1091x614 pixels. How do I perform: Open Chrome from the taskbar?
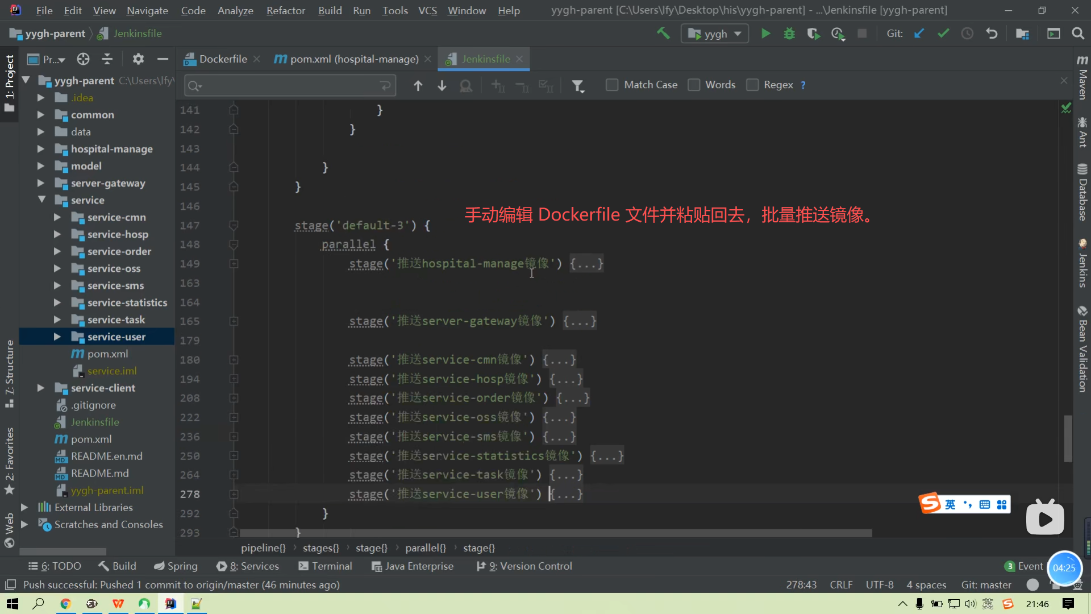[65, 604]
